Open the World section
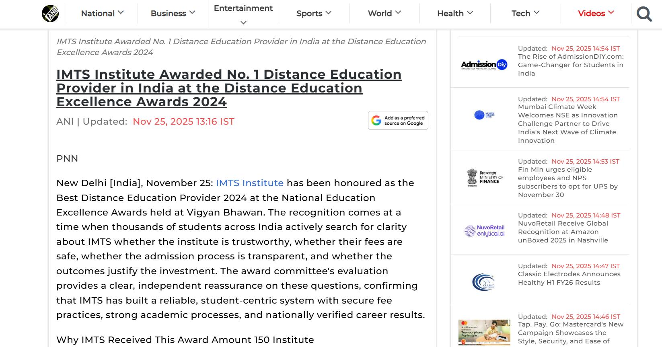Screen dimensions: 662x347 (x=380, y=13)
